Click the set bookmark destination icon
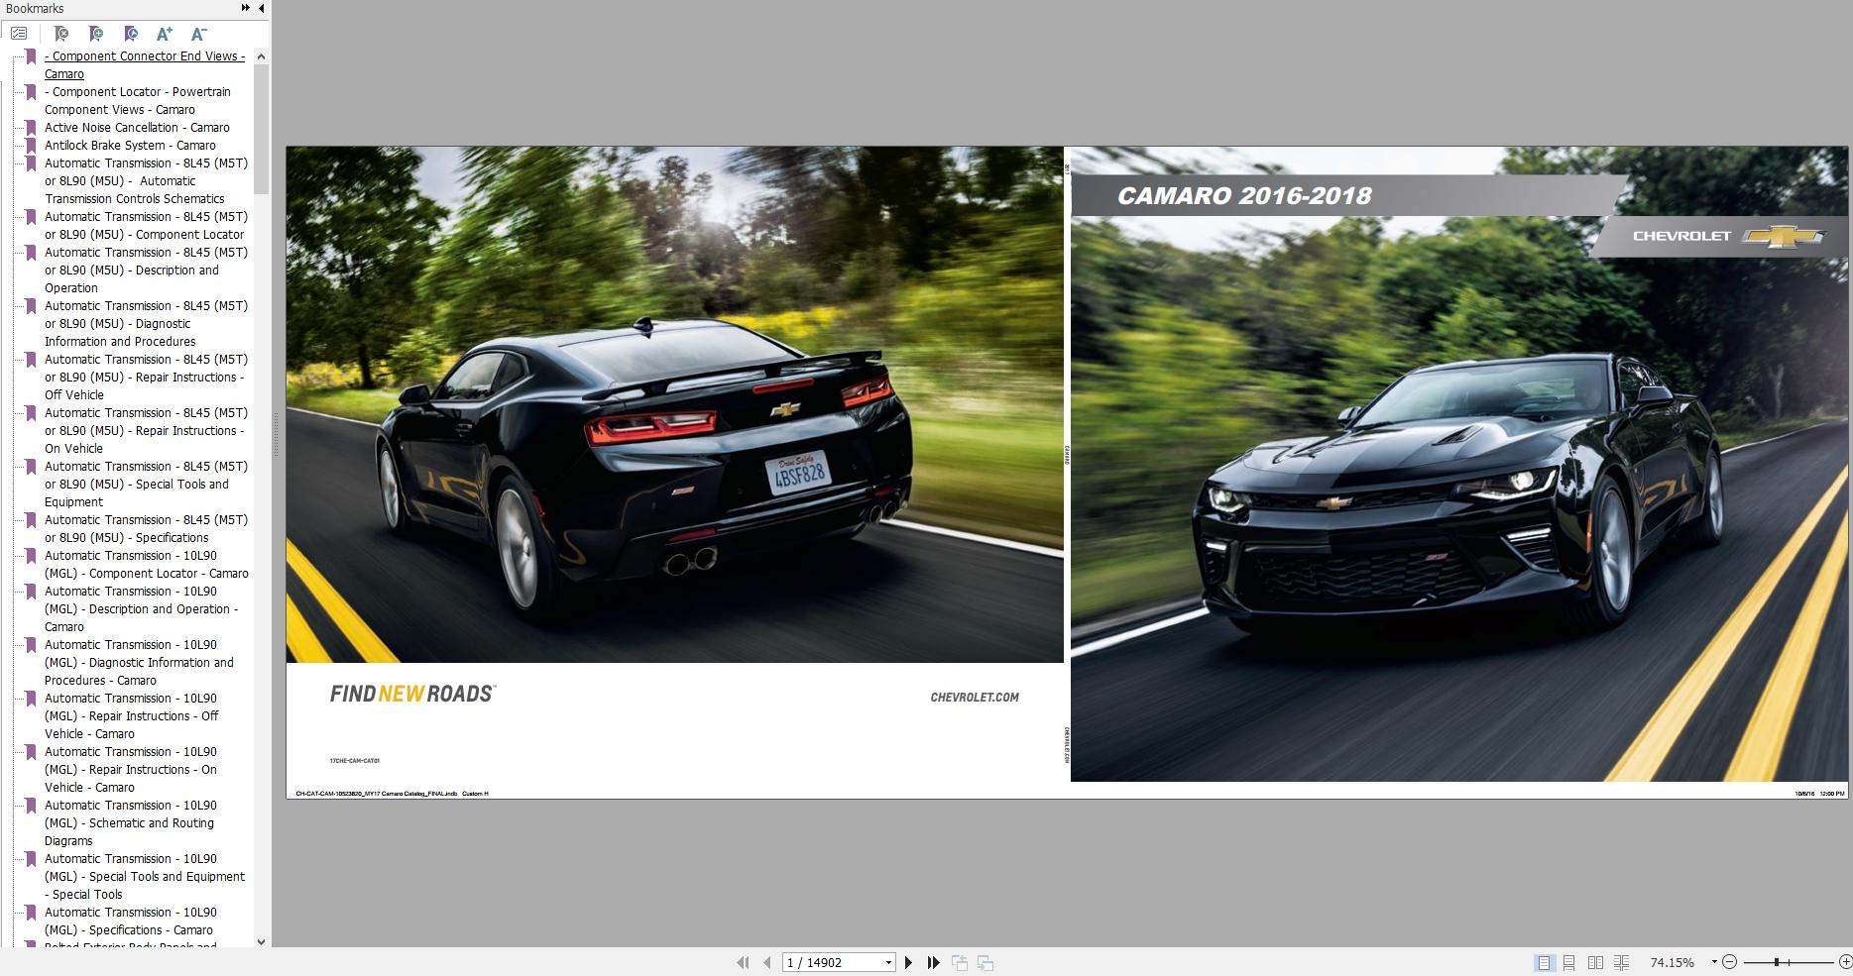 tap(131, 34)
